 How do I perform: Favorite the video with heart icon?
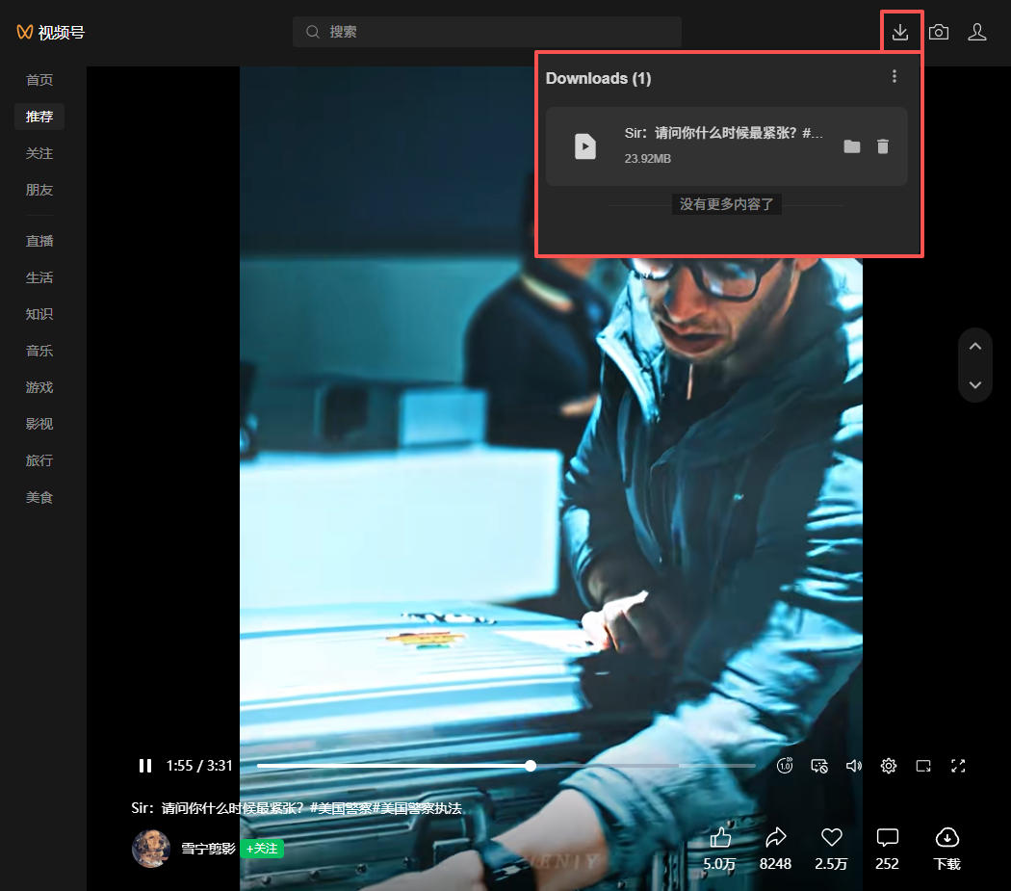(832, 837)
